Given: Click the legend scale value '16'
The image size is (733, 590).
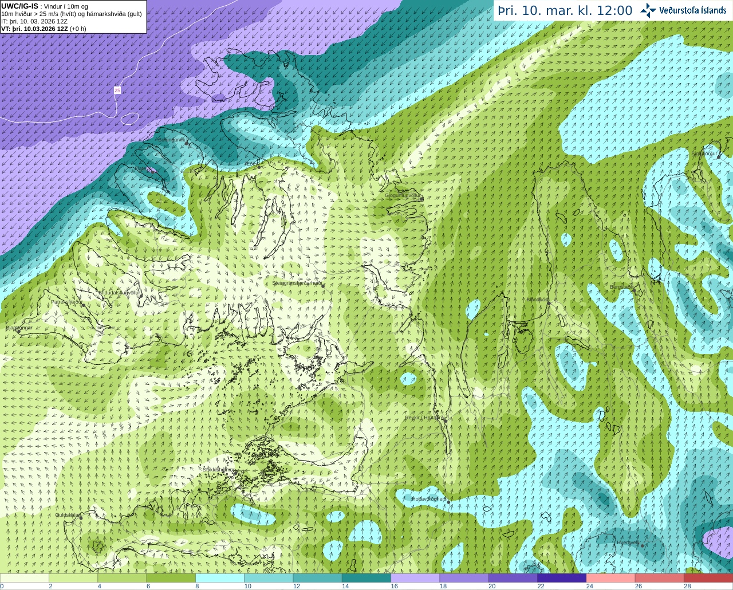Looking at the screenshot, I should tap(394, 586).
